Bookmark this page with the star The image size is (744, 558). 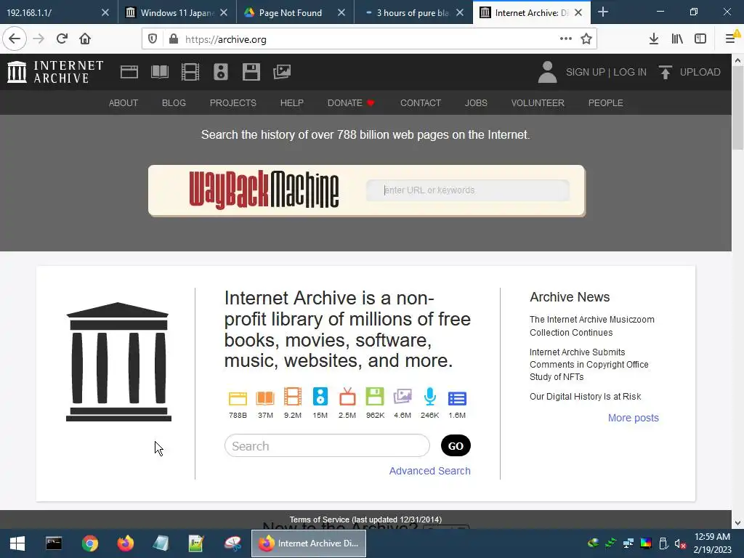(586, 39)
